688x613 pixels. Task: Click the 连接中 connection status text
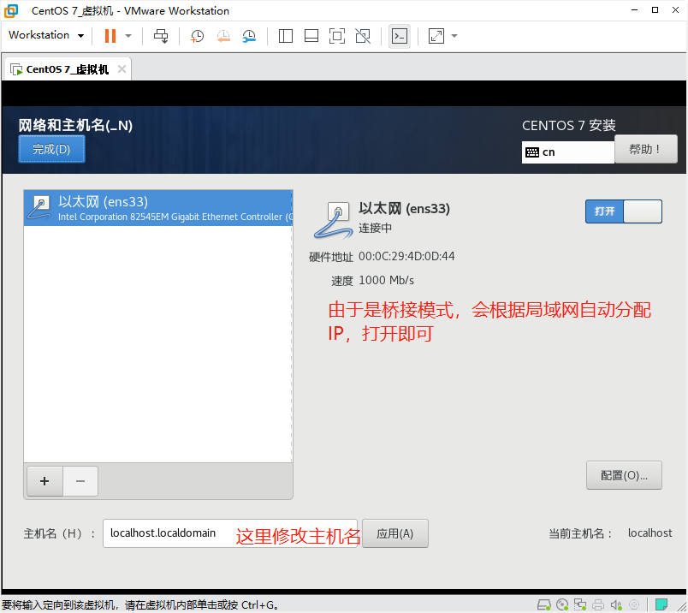click(375, 228)
